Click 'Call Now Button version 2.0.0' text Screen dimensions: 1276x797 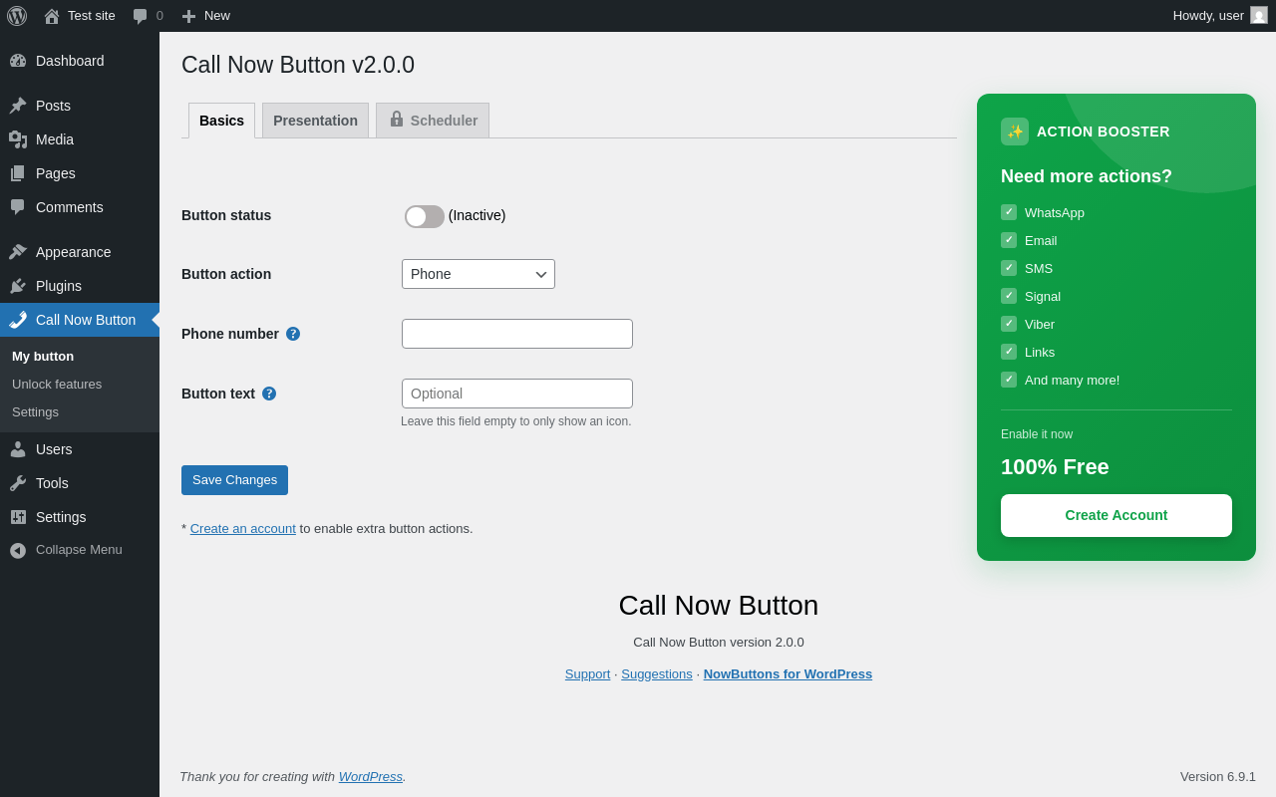point(719,643)
